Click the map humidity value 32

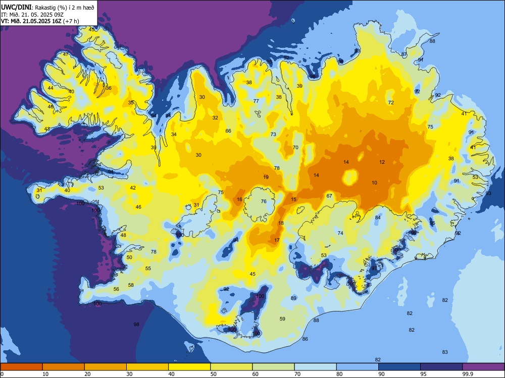click(x=215, y=117)
